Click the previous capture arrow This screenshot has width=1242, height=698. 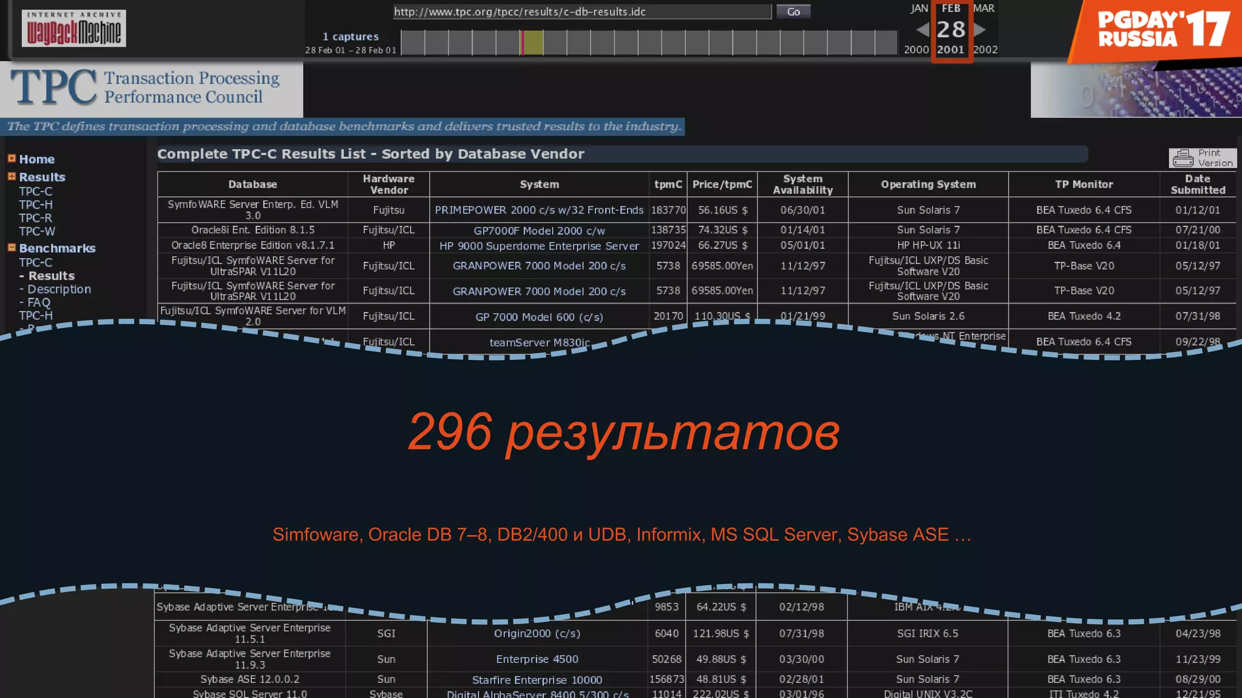tap(922, 30)
